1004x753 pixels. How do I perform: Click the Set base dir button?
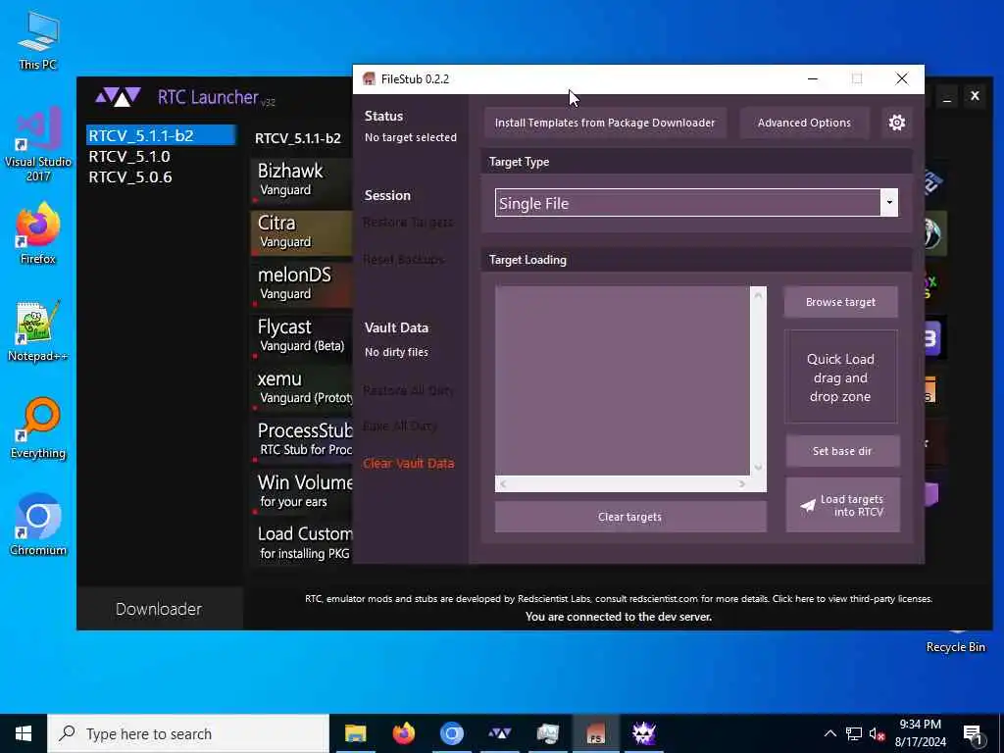[x=842, y=451]
